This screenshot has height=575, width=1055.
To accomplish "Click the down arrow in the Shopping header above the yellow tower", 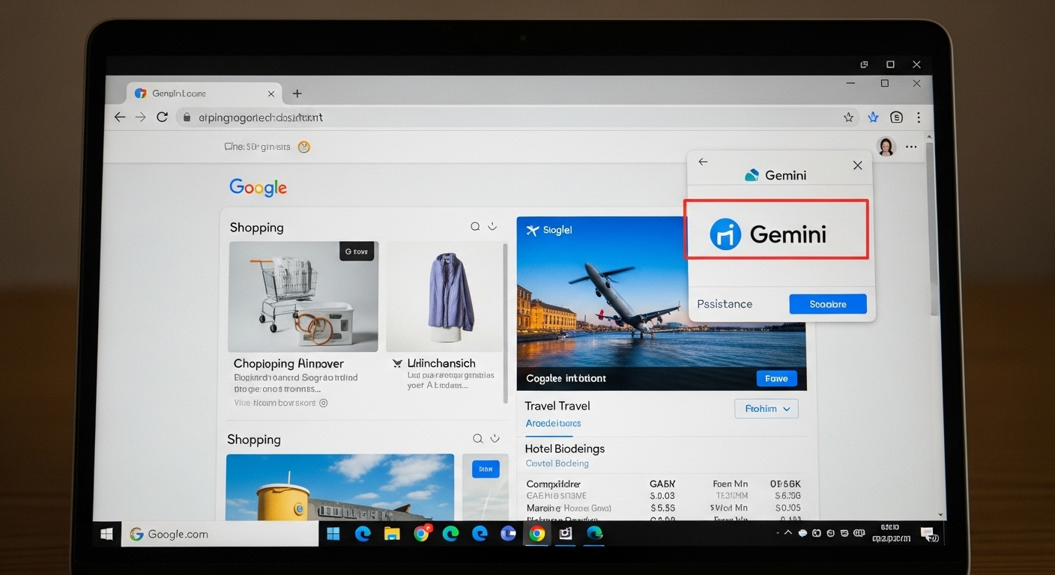I will pyautogui.click(x=495, y=439).
